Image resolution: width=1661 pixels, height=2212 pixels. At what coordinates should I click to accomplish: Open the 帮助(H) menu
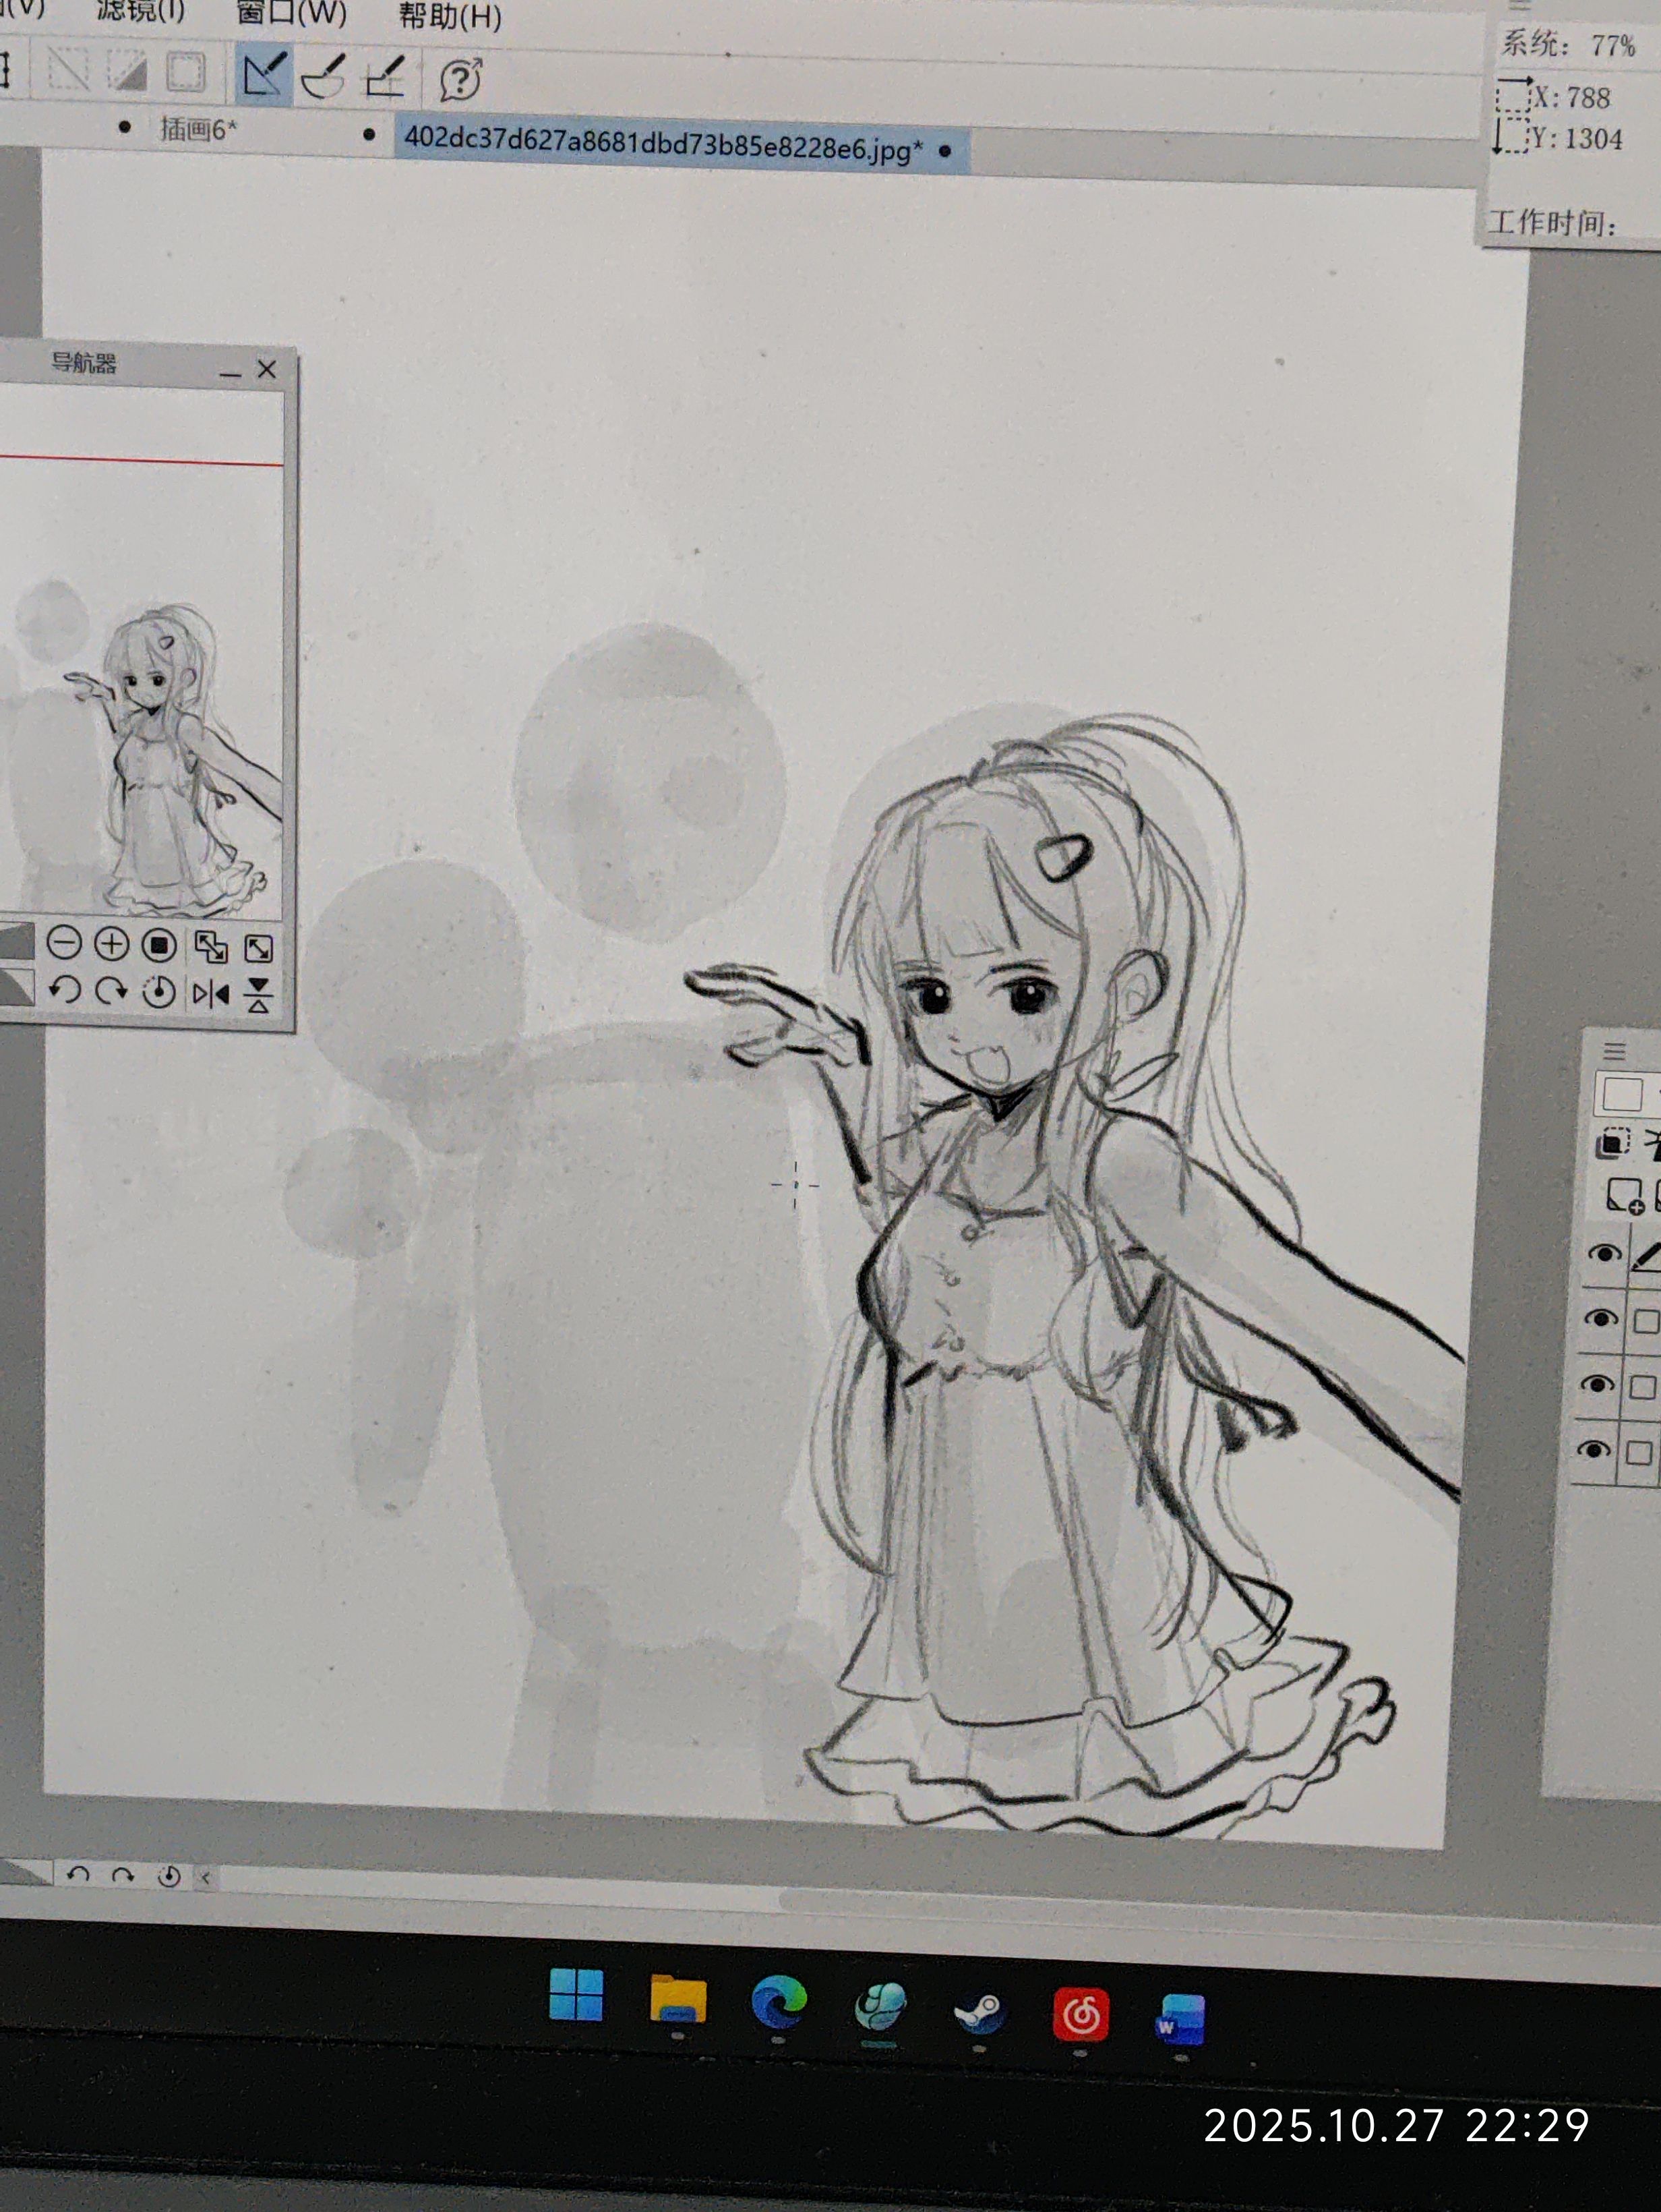click(450, 16)
